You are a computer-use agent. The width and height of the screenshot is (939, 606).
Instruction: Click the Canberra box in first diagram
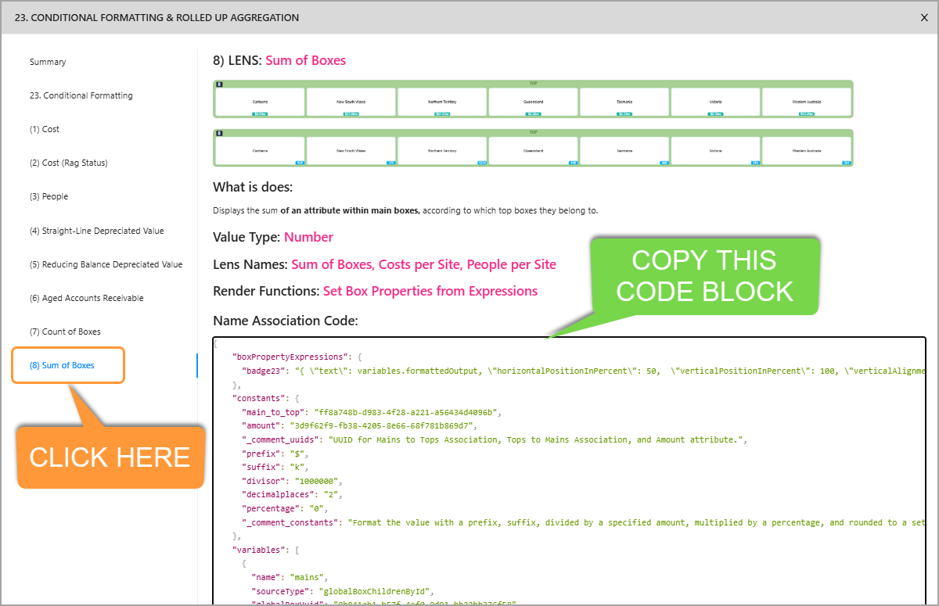(x=260, y=102)
